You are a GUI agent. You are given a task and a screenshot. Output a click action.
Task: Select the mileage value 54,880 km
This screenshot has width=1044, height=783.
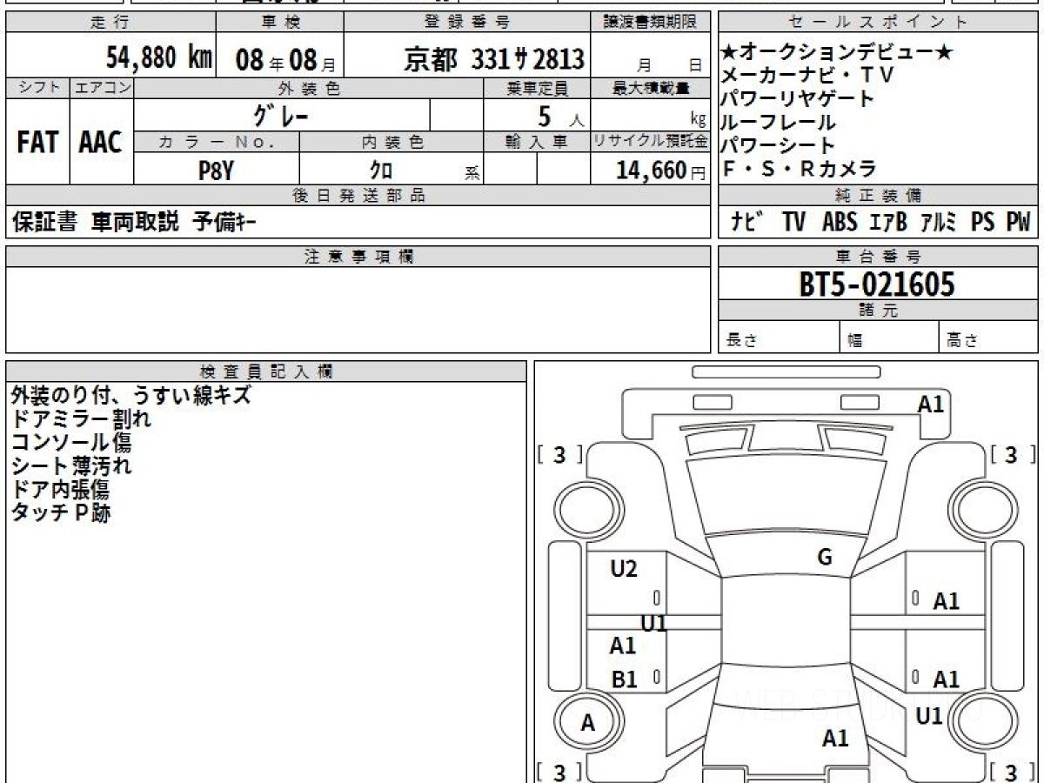[159, 58]
